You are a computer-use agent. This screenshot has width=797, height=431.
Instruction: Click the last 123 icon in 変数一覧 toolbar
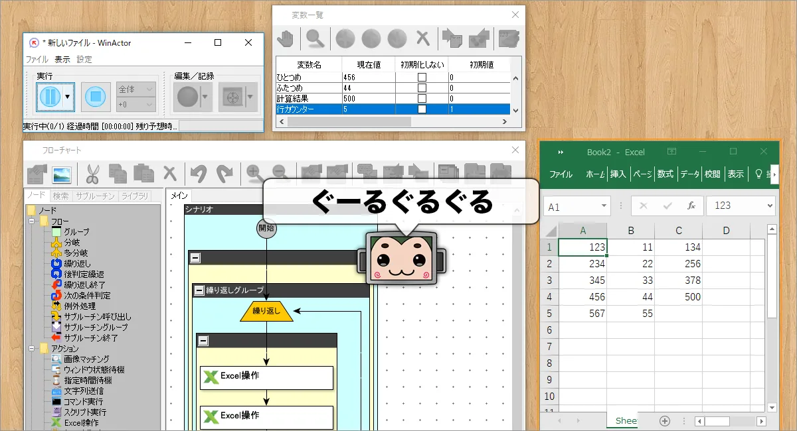coord(509,39)
